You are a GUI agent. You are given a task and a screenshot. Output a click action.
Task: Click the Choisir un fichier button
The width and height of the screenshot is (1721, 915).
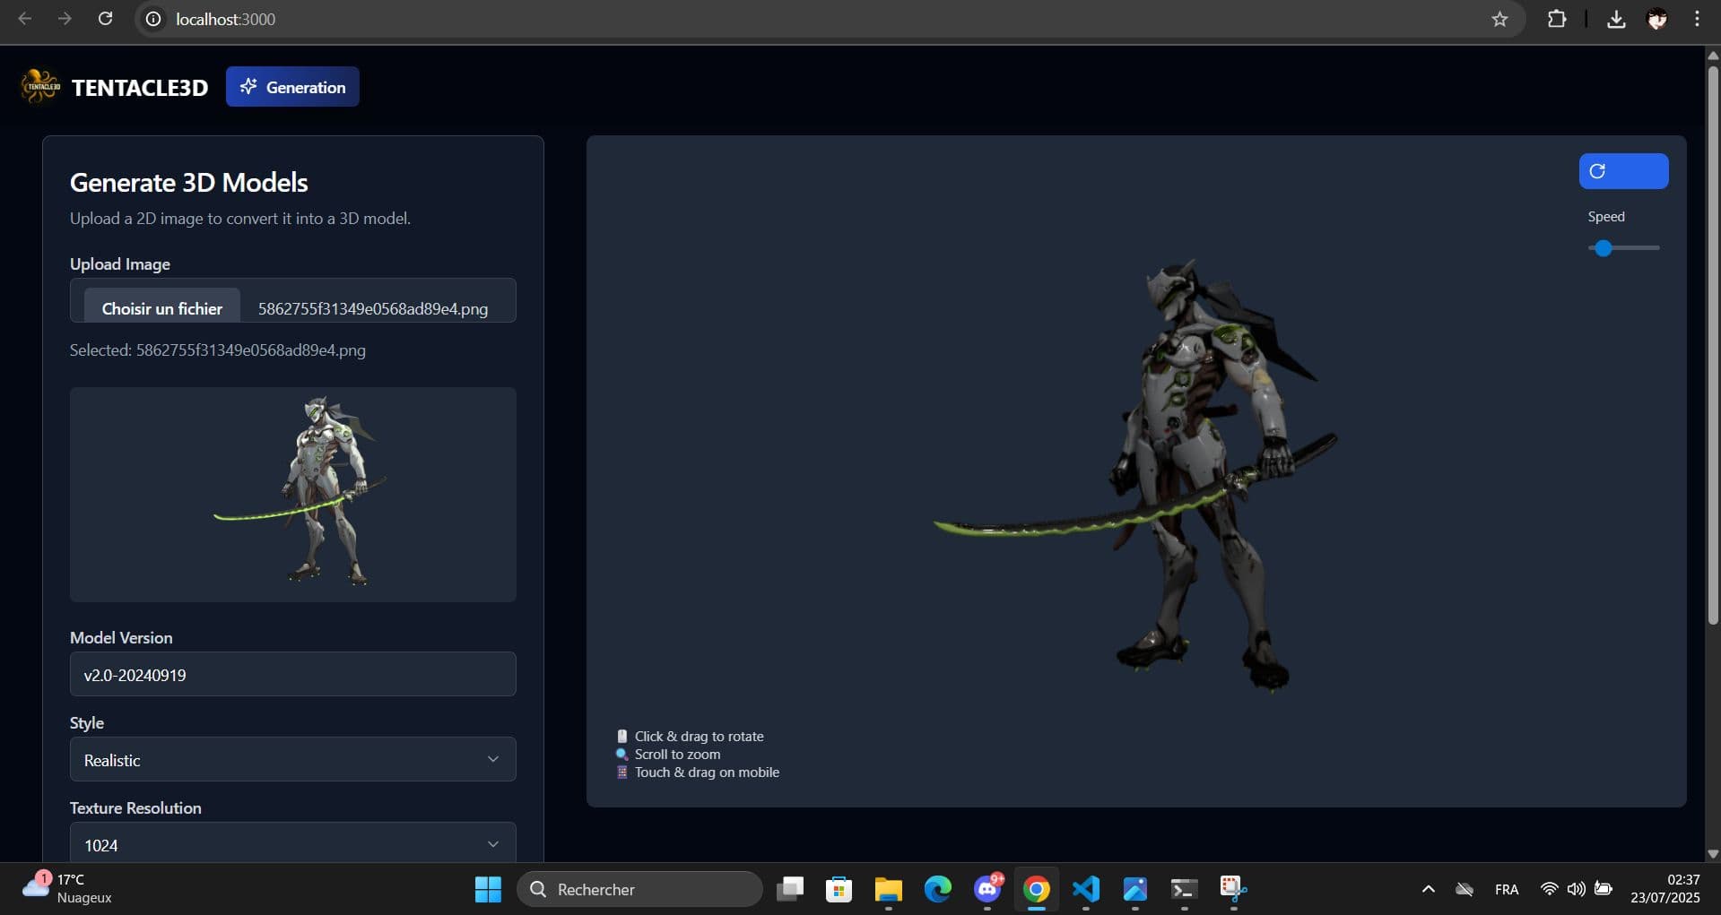(161, 308)
